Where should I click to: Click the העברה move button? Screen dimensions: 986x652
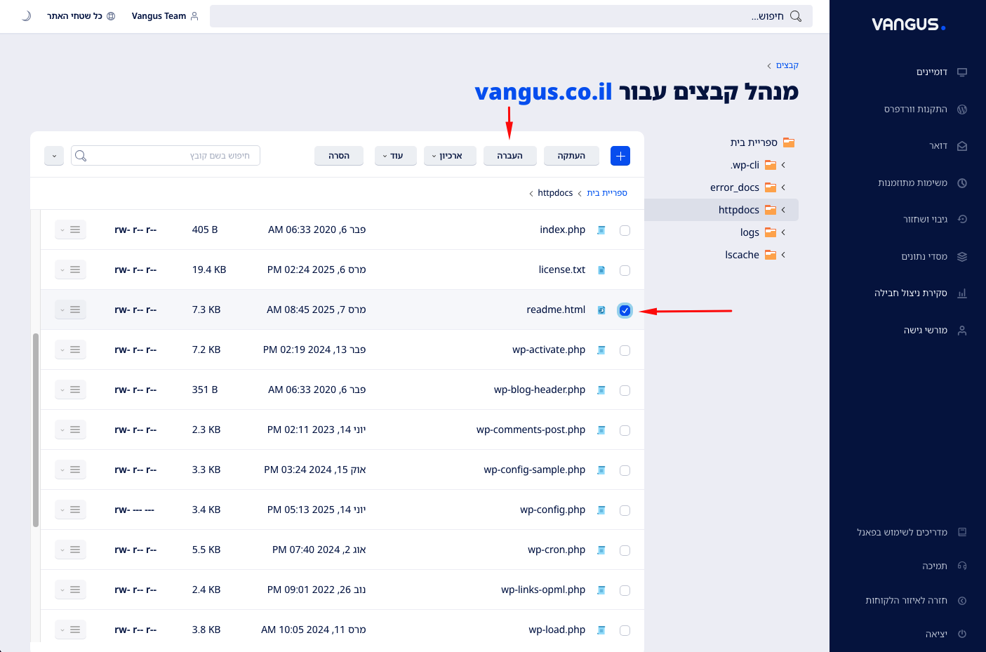click(509, 156)
